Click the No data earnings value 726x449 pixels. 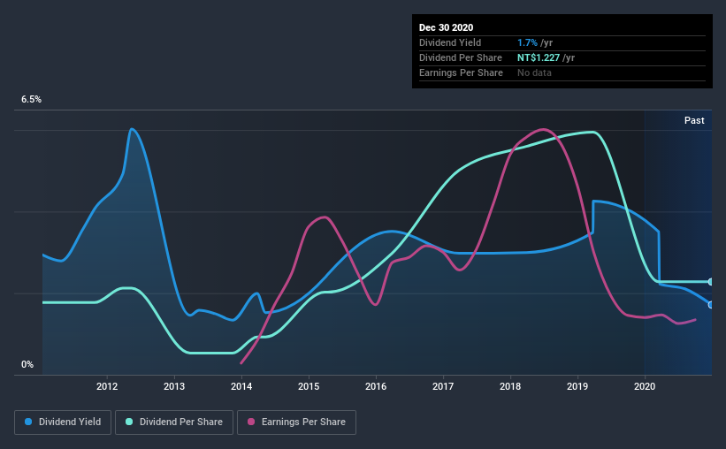coord(534,72)
